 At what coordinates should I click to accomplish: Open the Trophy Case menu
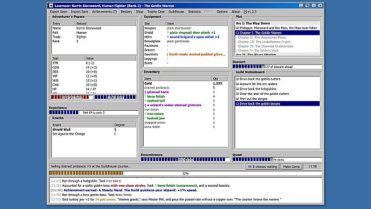point(156,11)
